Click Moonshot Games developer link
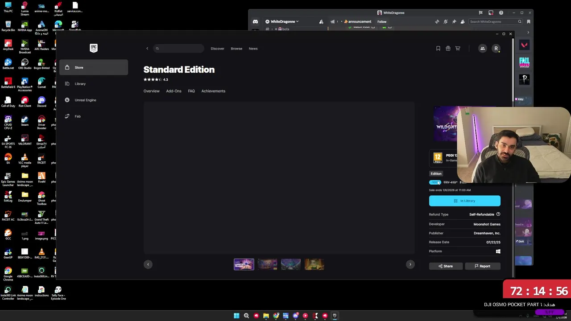571x321 pixels. pyautogui.click(x=487, y=224)
